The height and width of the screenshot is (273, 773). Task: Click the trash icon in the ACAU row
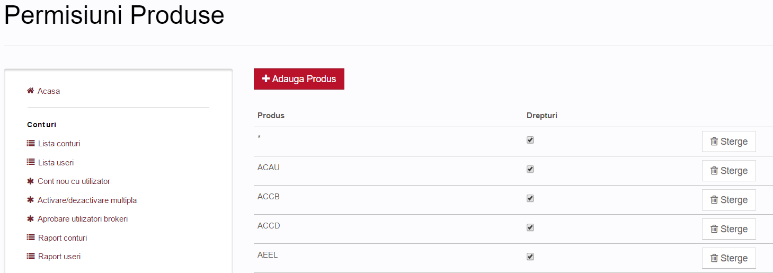[714, 171]
